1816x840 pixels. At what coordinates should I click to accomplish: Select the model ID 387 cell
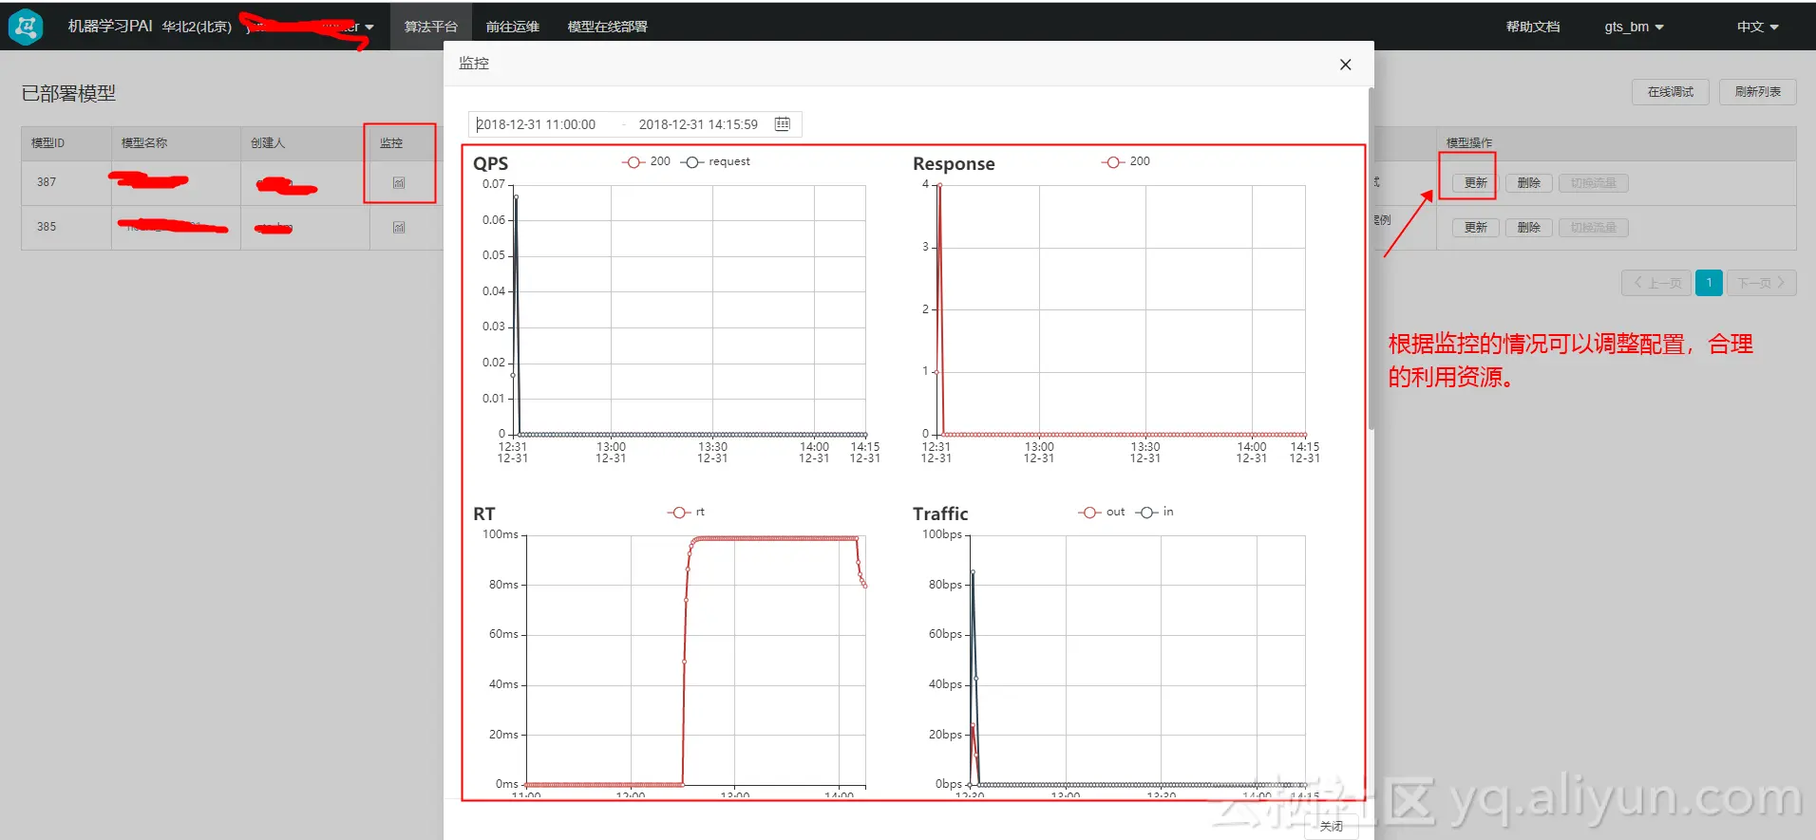tap(66, 182)
